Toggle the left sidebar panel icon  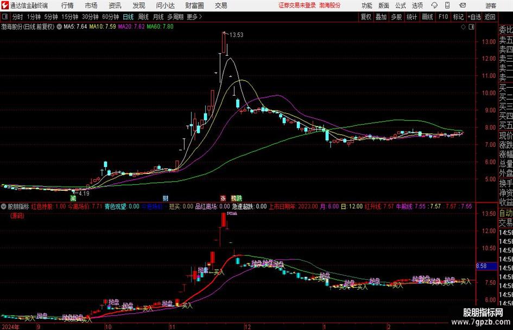[4, 17]
